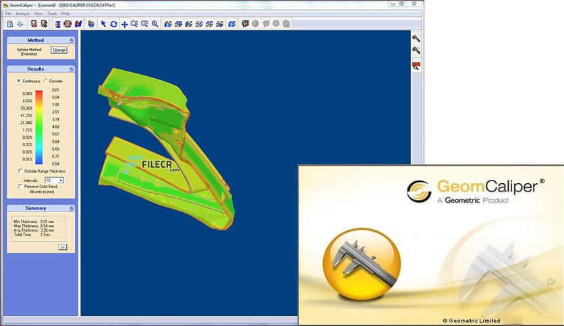
Task: Click the sixth standard view cube icon
Action: pos(220,24)
